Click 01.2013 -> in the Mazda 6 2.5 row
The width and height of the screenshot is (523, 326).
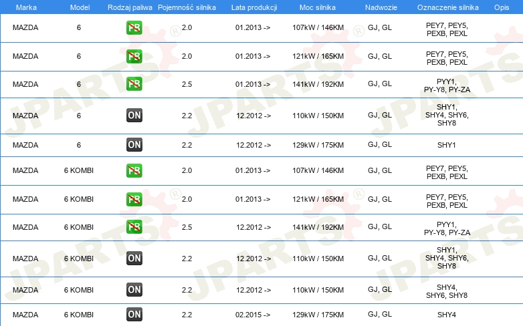coord(253,84)
